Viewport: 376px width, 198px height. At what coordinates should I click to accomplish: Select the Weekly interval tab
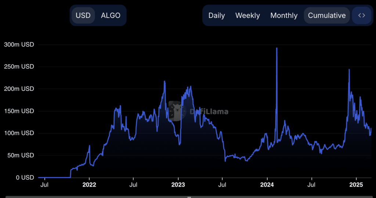(247, 15)
